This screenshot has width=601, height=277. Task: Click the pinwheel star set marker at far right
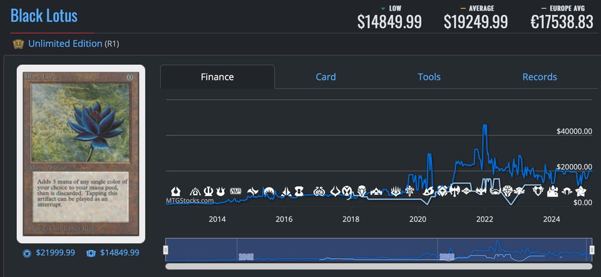[x=581, y=192]
